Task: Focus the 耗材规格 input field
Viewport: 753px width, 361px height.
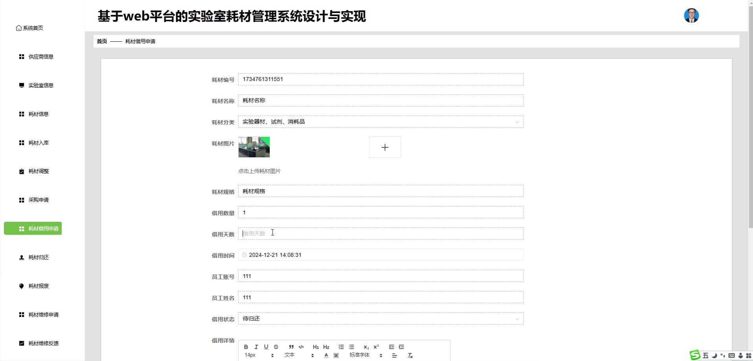Action: tap(380, 191)
